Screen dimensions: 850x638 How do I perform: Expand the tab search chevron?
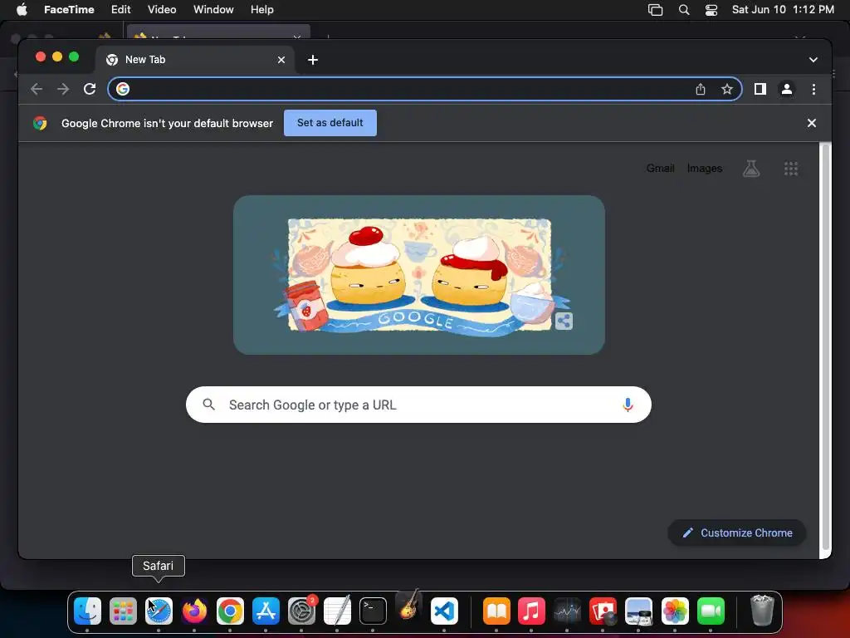point(813,60)
